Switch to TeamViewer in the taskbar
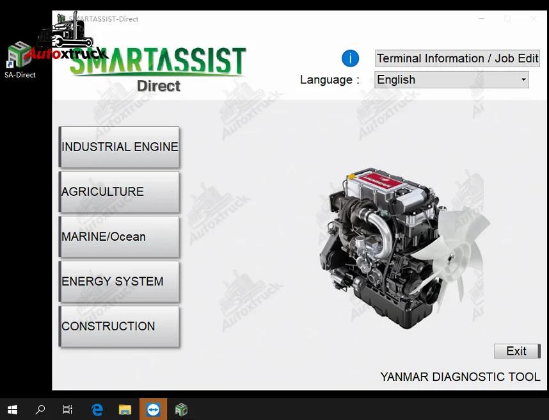The width and height of the screenshot is (549, 420). tap(153, 409)
